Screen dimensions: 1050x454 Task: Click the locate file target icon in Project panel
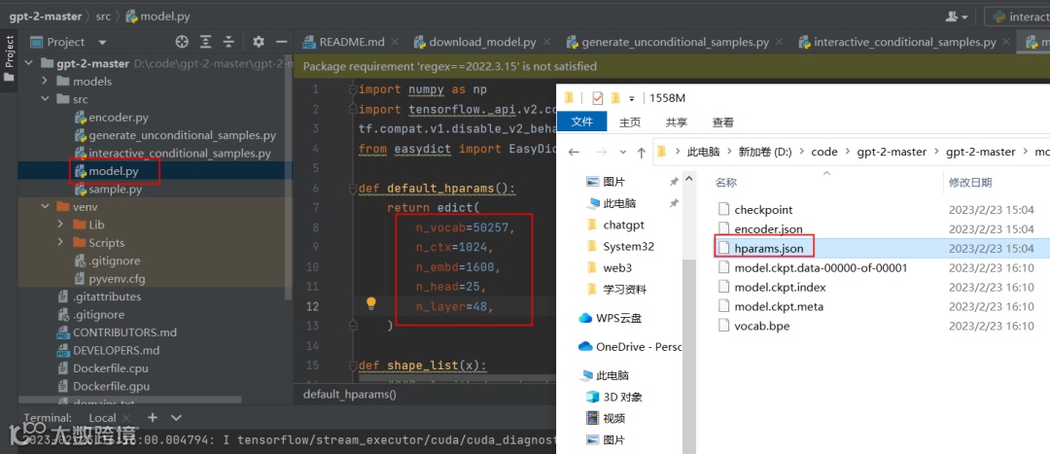click(x=182, y=42)
